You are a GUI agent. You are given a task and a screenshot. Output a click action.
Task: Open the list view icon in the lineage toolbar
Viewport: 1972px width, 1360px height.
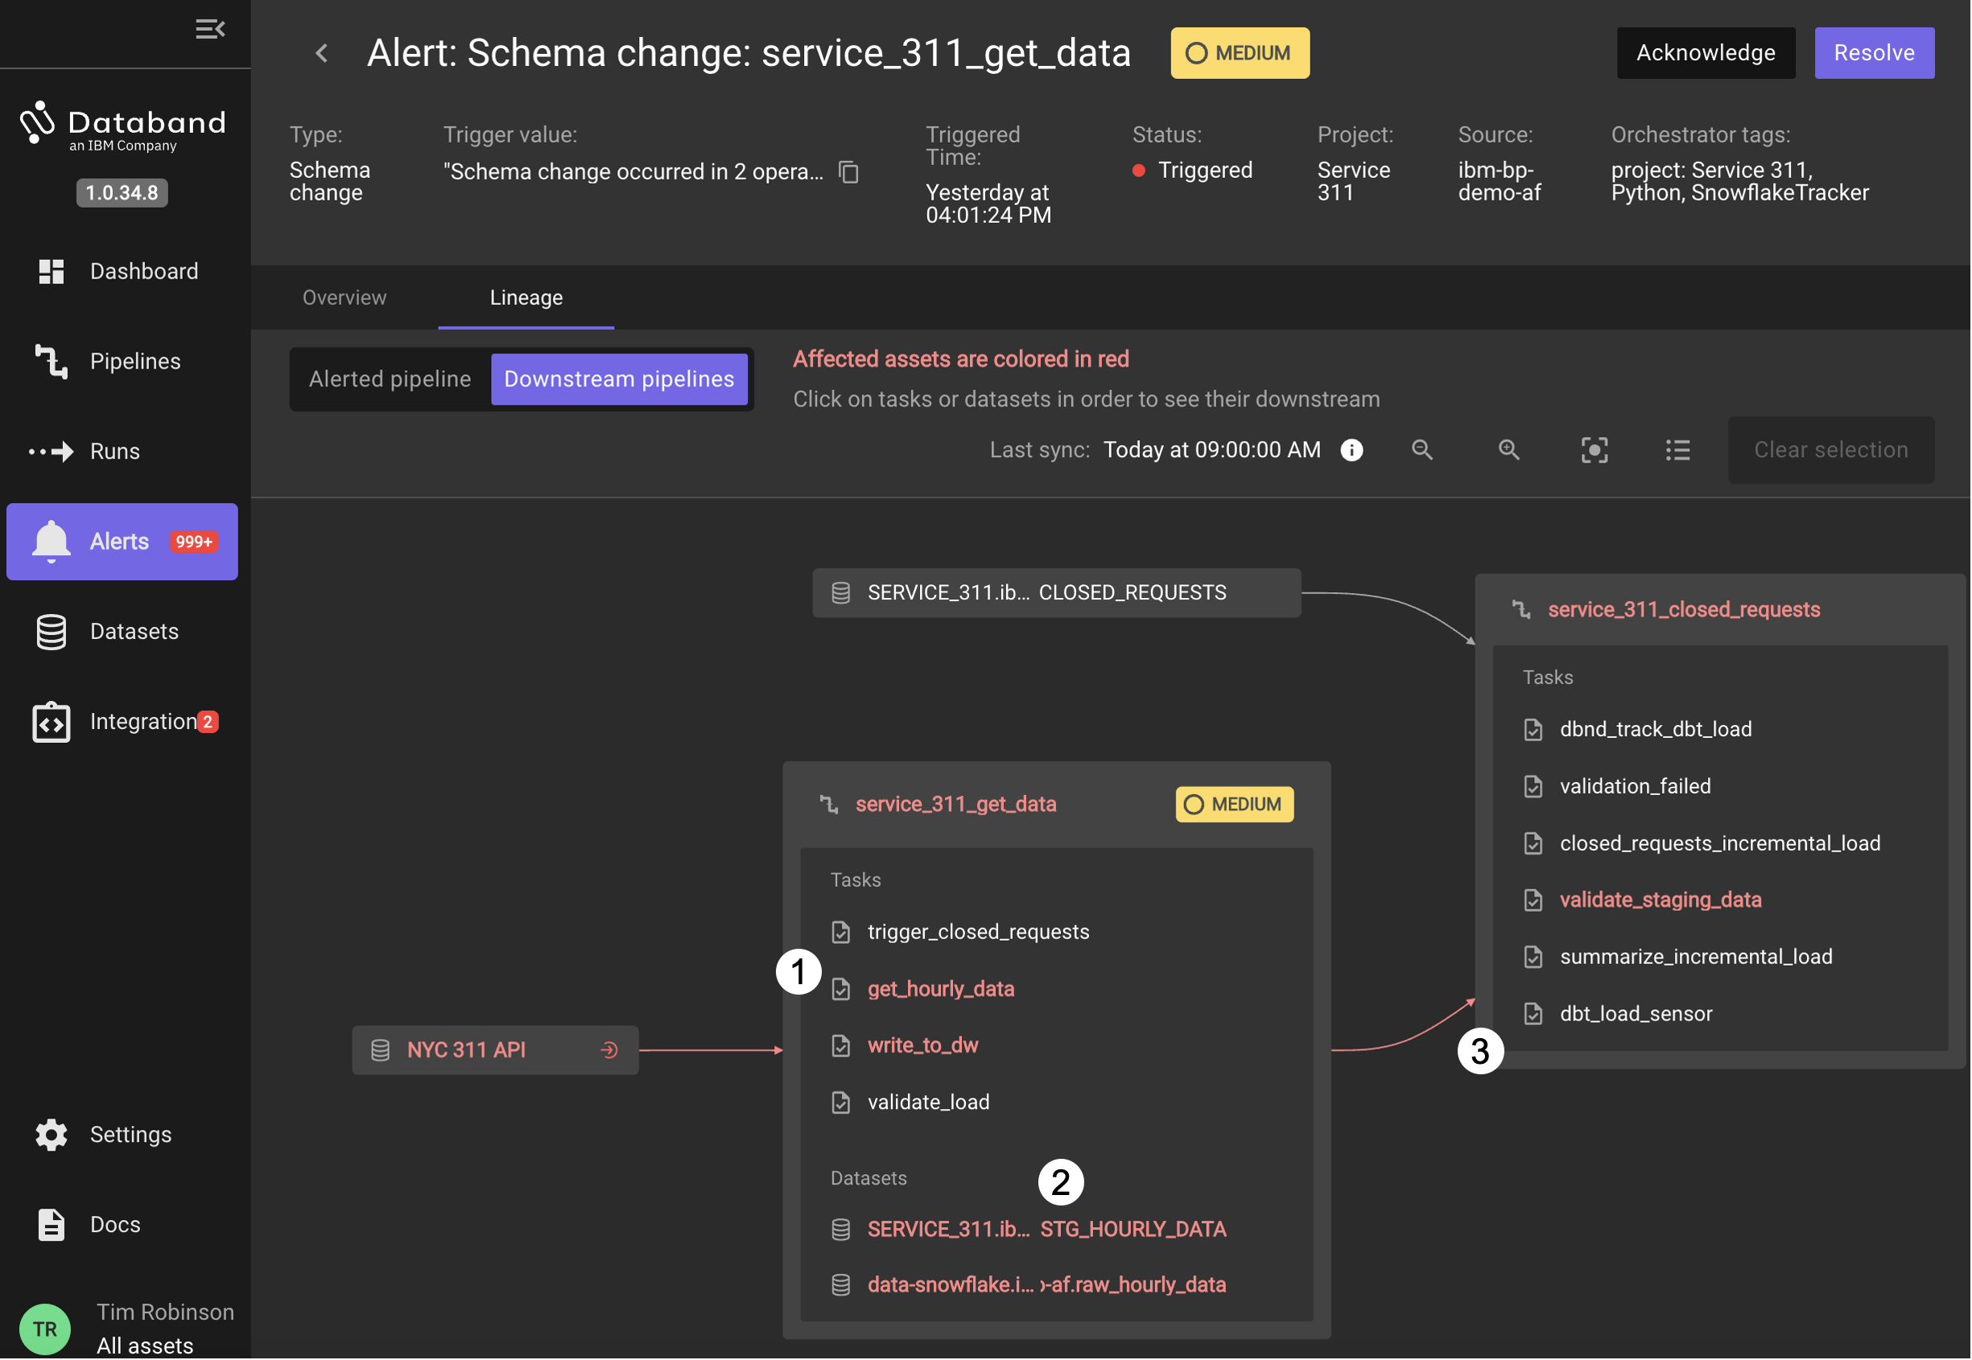click(x=1679, y=450)
